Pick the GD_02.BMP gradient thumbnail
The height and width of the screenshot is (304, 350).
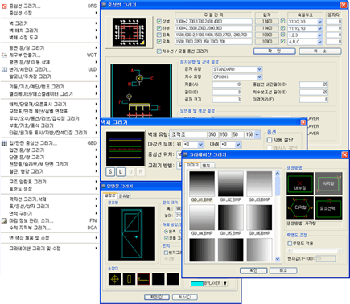[231, 184]
